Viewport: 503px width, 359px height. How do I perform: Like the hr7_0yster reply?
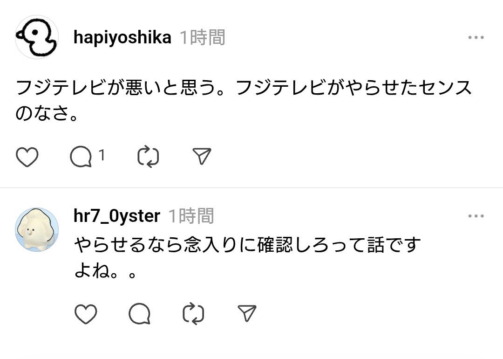86,314
